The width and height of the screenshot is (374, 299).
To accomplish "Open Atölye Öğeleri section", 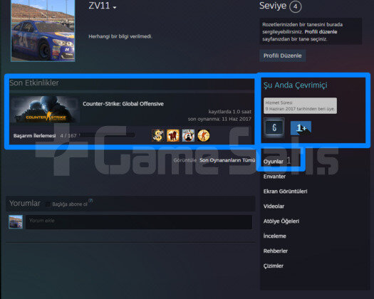I will click(281, 221).
